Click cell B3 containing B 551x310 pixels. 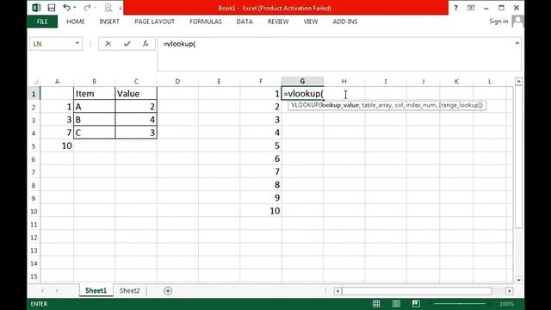point(94,120)
